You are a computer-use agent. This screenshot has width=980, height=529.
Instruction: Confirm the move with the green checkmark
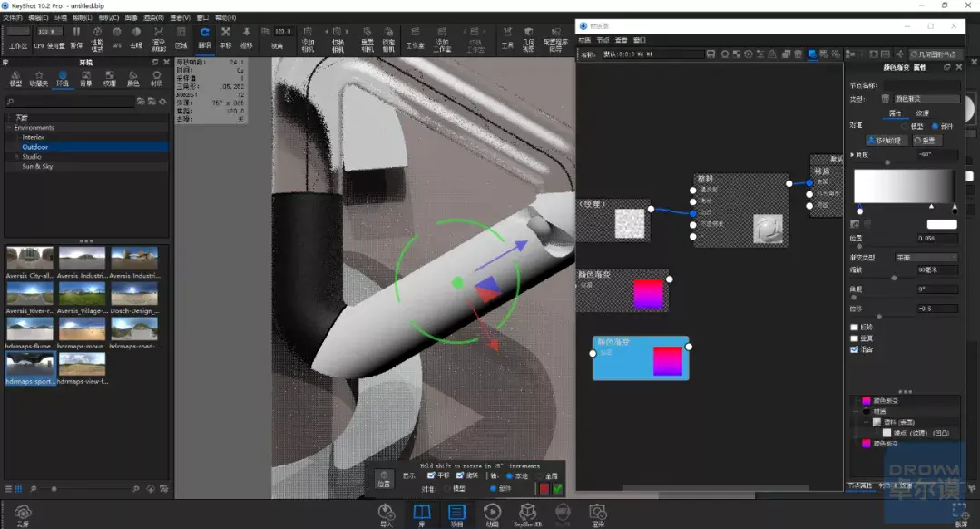click(x=557, y=488)
